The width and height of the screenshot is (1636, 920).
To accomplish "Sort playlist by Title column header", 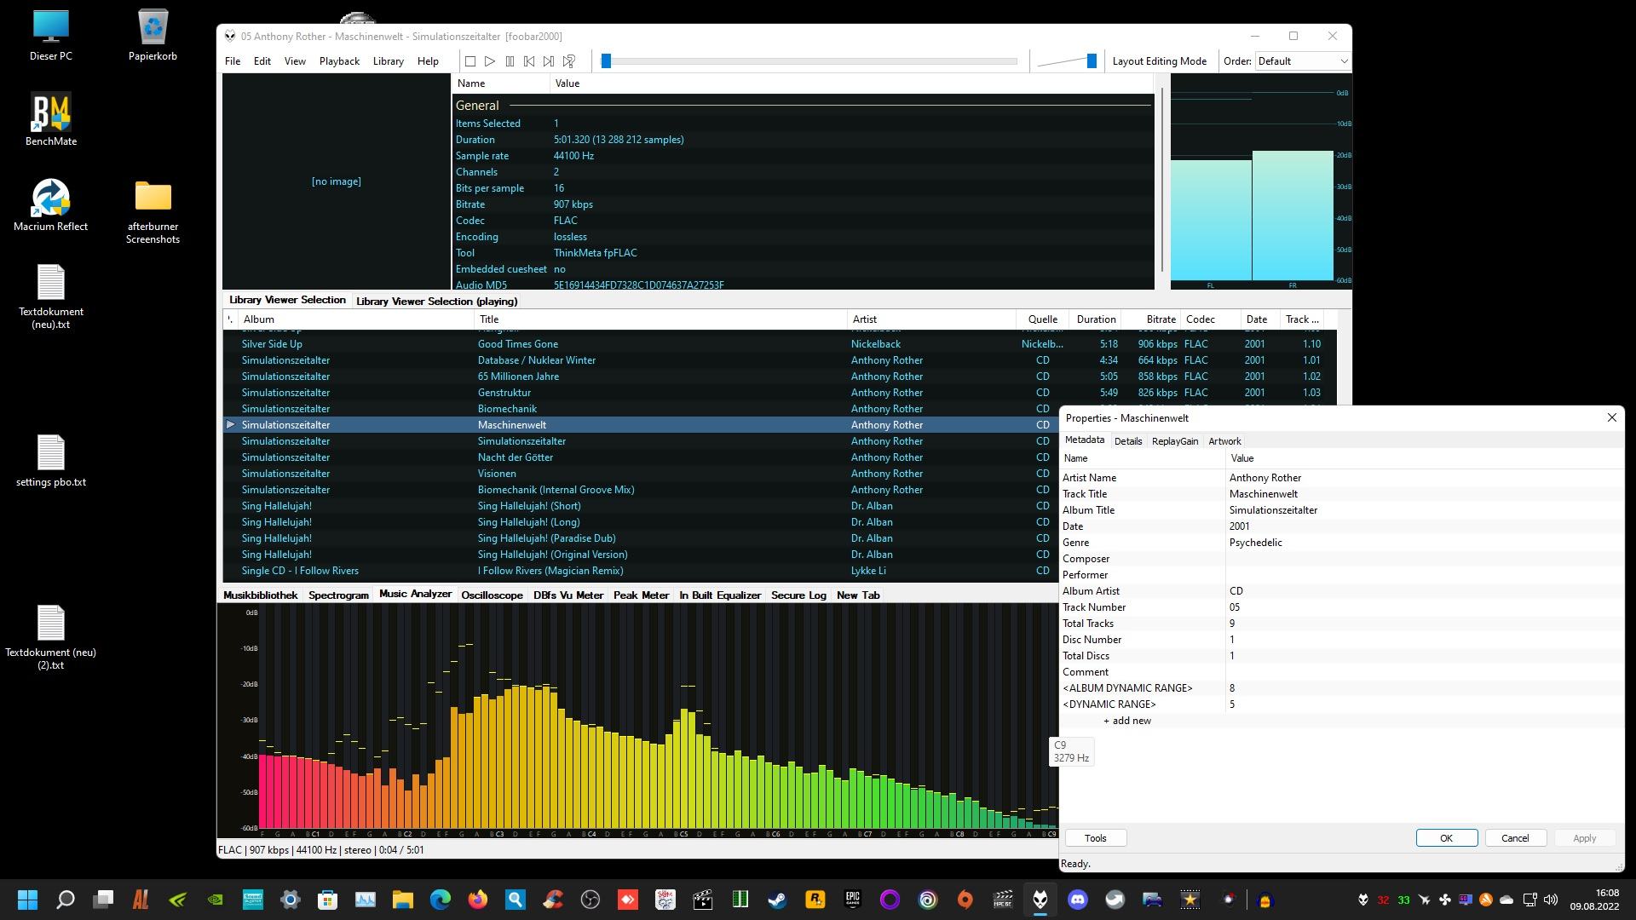I will tap(660, 319).
